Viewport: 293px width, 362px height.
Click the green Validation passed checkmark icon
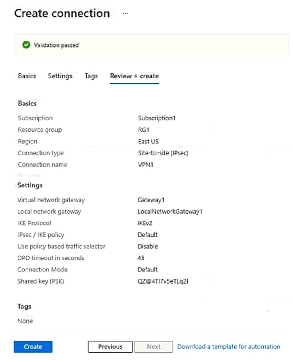pyautogui.click(x=26, y=45)
